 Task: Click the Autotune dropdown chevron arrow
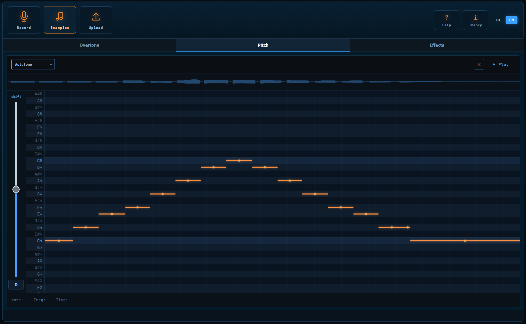click(51, 64)
